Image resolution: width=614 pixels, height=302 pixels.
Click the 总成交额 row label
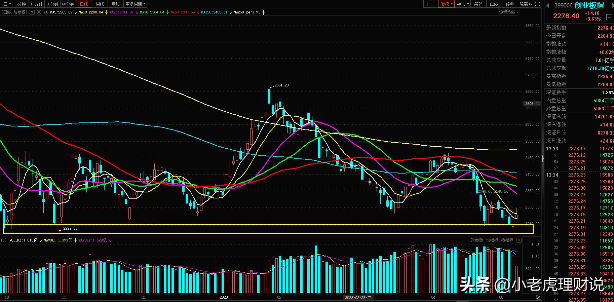pyautogui.click(x=556, y=68)
